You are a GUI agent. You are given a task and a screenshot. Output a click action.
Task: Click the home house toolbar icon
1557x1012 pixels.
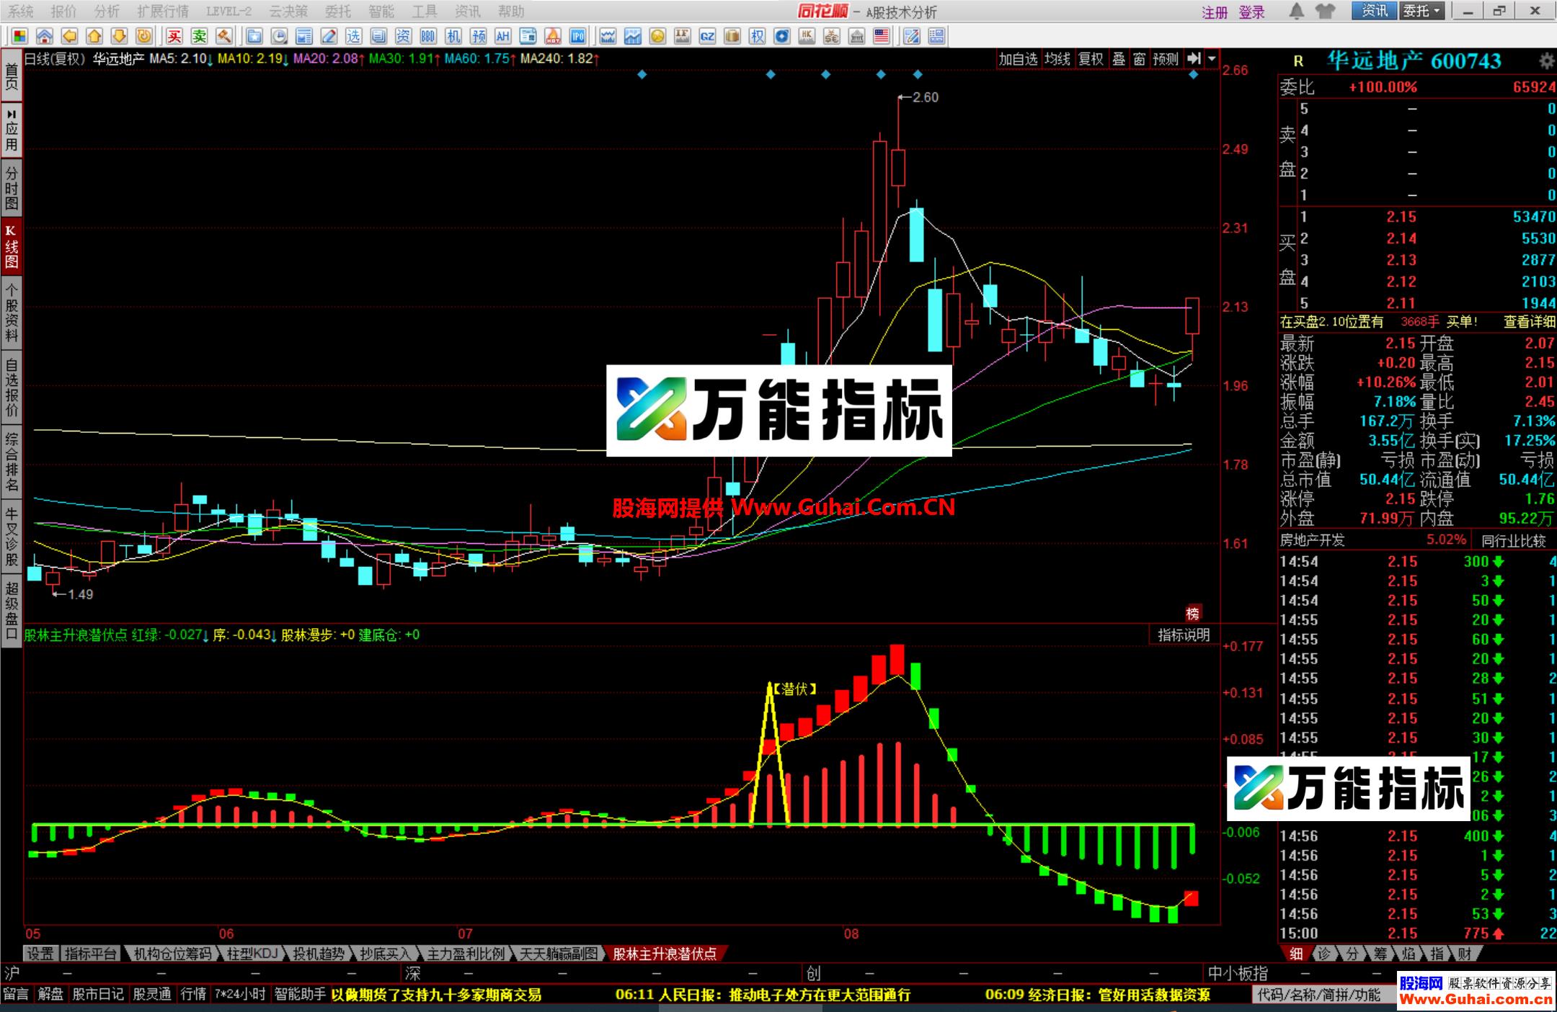pos(44,36)
